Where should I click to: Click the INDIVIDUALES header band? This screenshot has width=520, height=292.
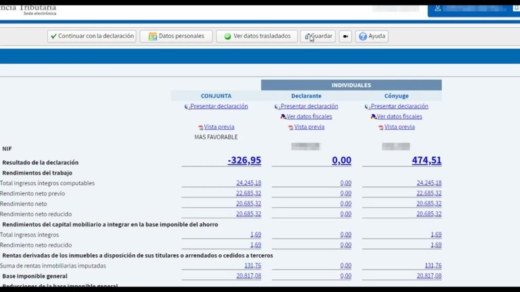tap(351, 85)
